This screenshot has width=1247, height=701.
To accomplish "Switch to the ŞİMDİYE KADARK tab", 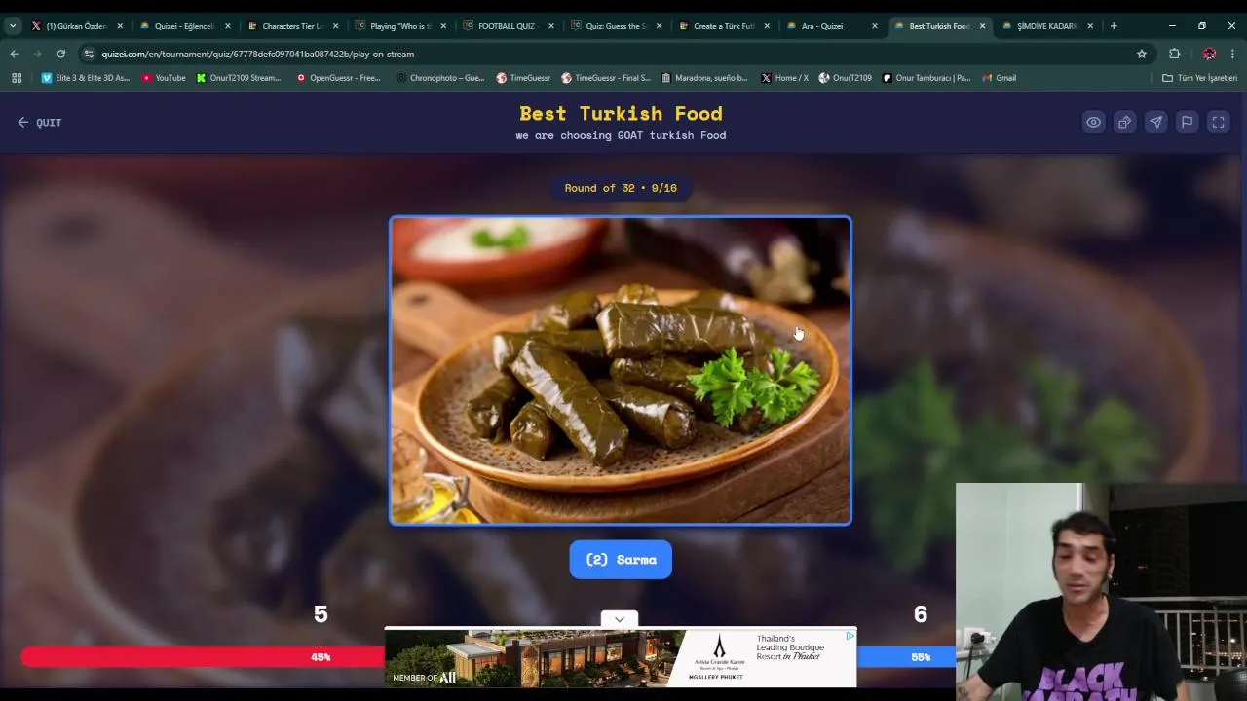I will coord(1046,26).
